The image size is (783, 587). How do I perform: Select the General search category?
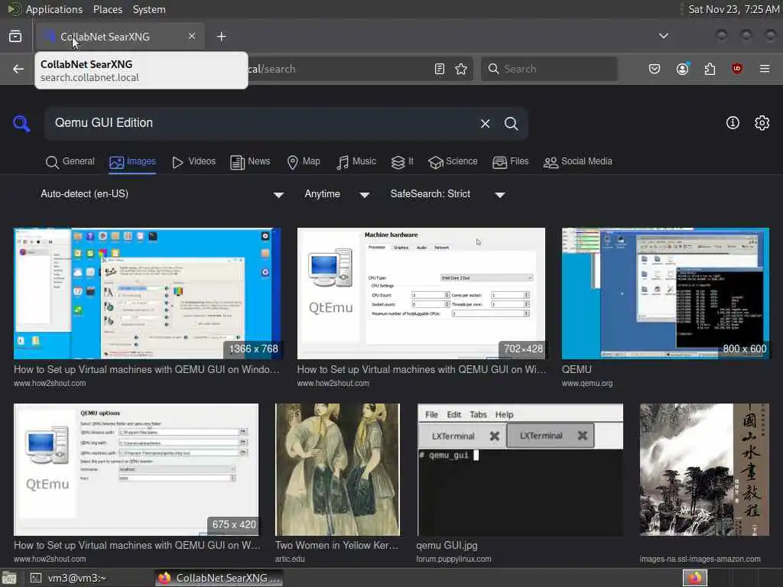point(70,162)
